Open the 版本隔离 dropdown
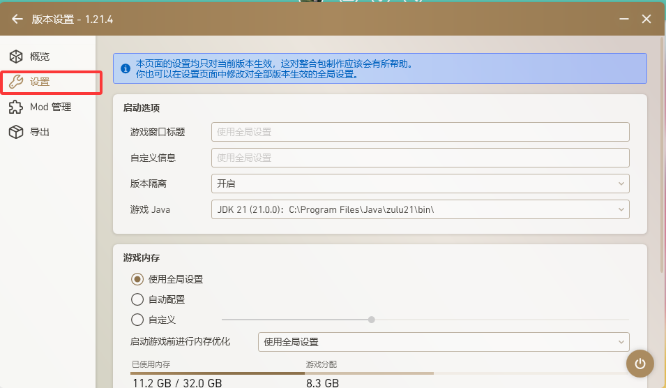The image size is (666, 388). 420,184
